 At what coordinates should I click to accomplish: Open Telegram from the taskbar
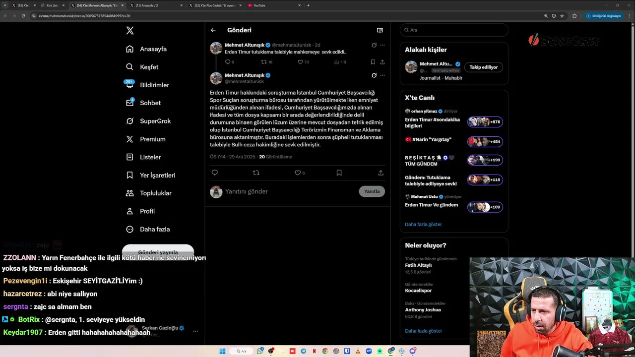[303, 351]
